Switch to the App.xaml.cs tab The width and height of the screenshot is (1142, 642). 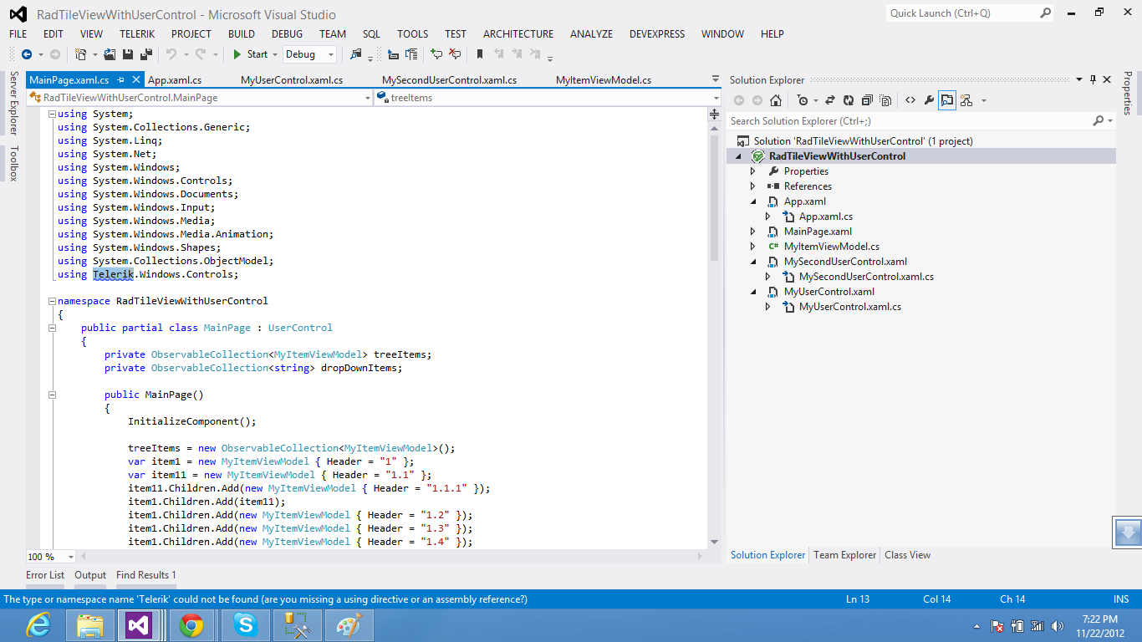click(x=175, y=80)
